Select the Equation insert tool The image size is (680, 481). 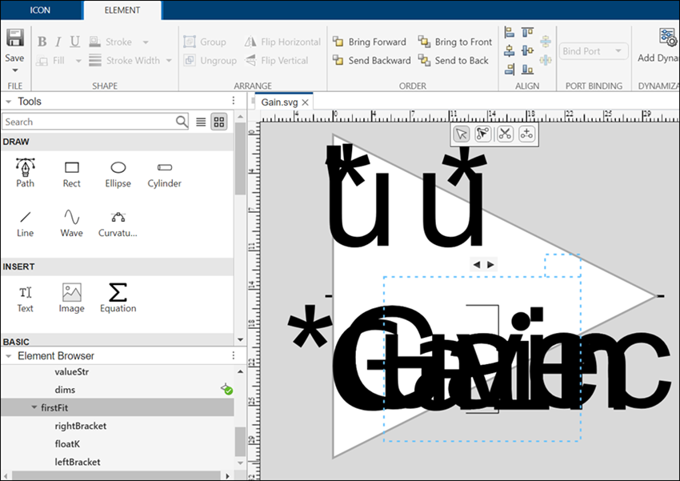118,298
